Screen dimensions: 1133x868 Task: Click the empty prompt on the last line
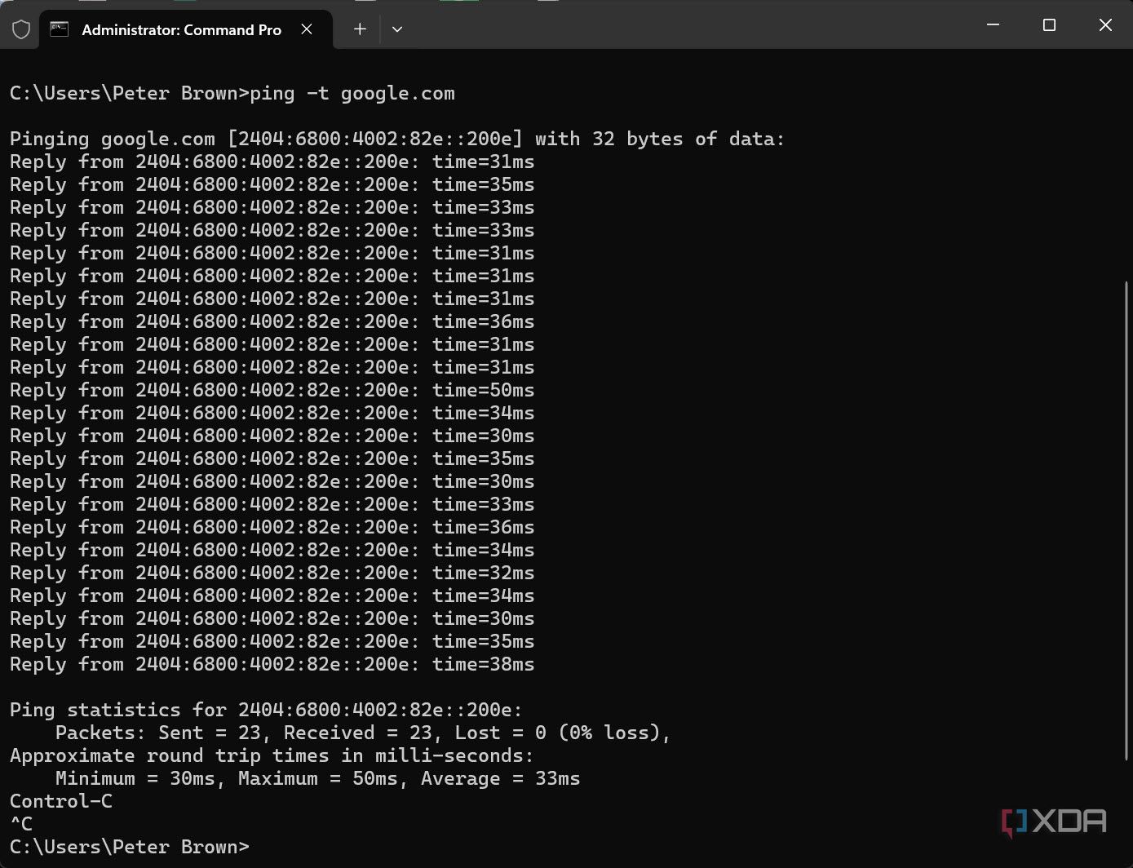click(130, 847)
